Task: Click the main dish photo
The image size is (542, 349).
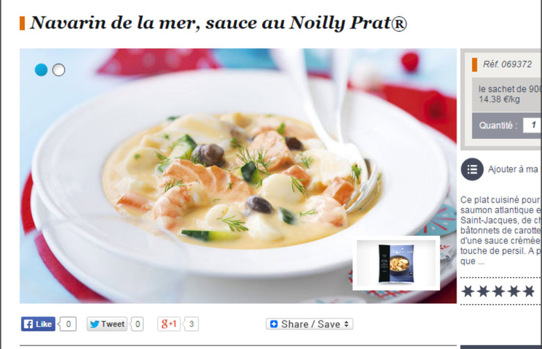Action: click(x=238, y=176)
